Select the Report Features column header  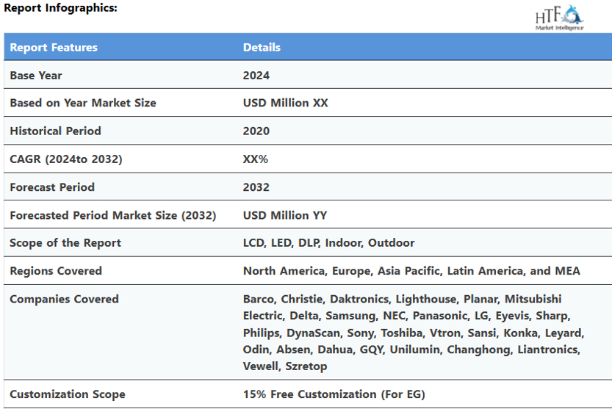54,47
